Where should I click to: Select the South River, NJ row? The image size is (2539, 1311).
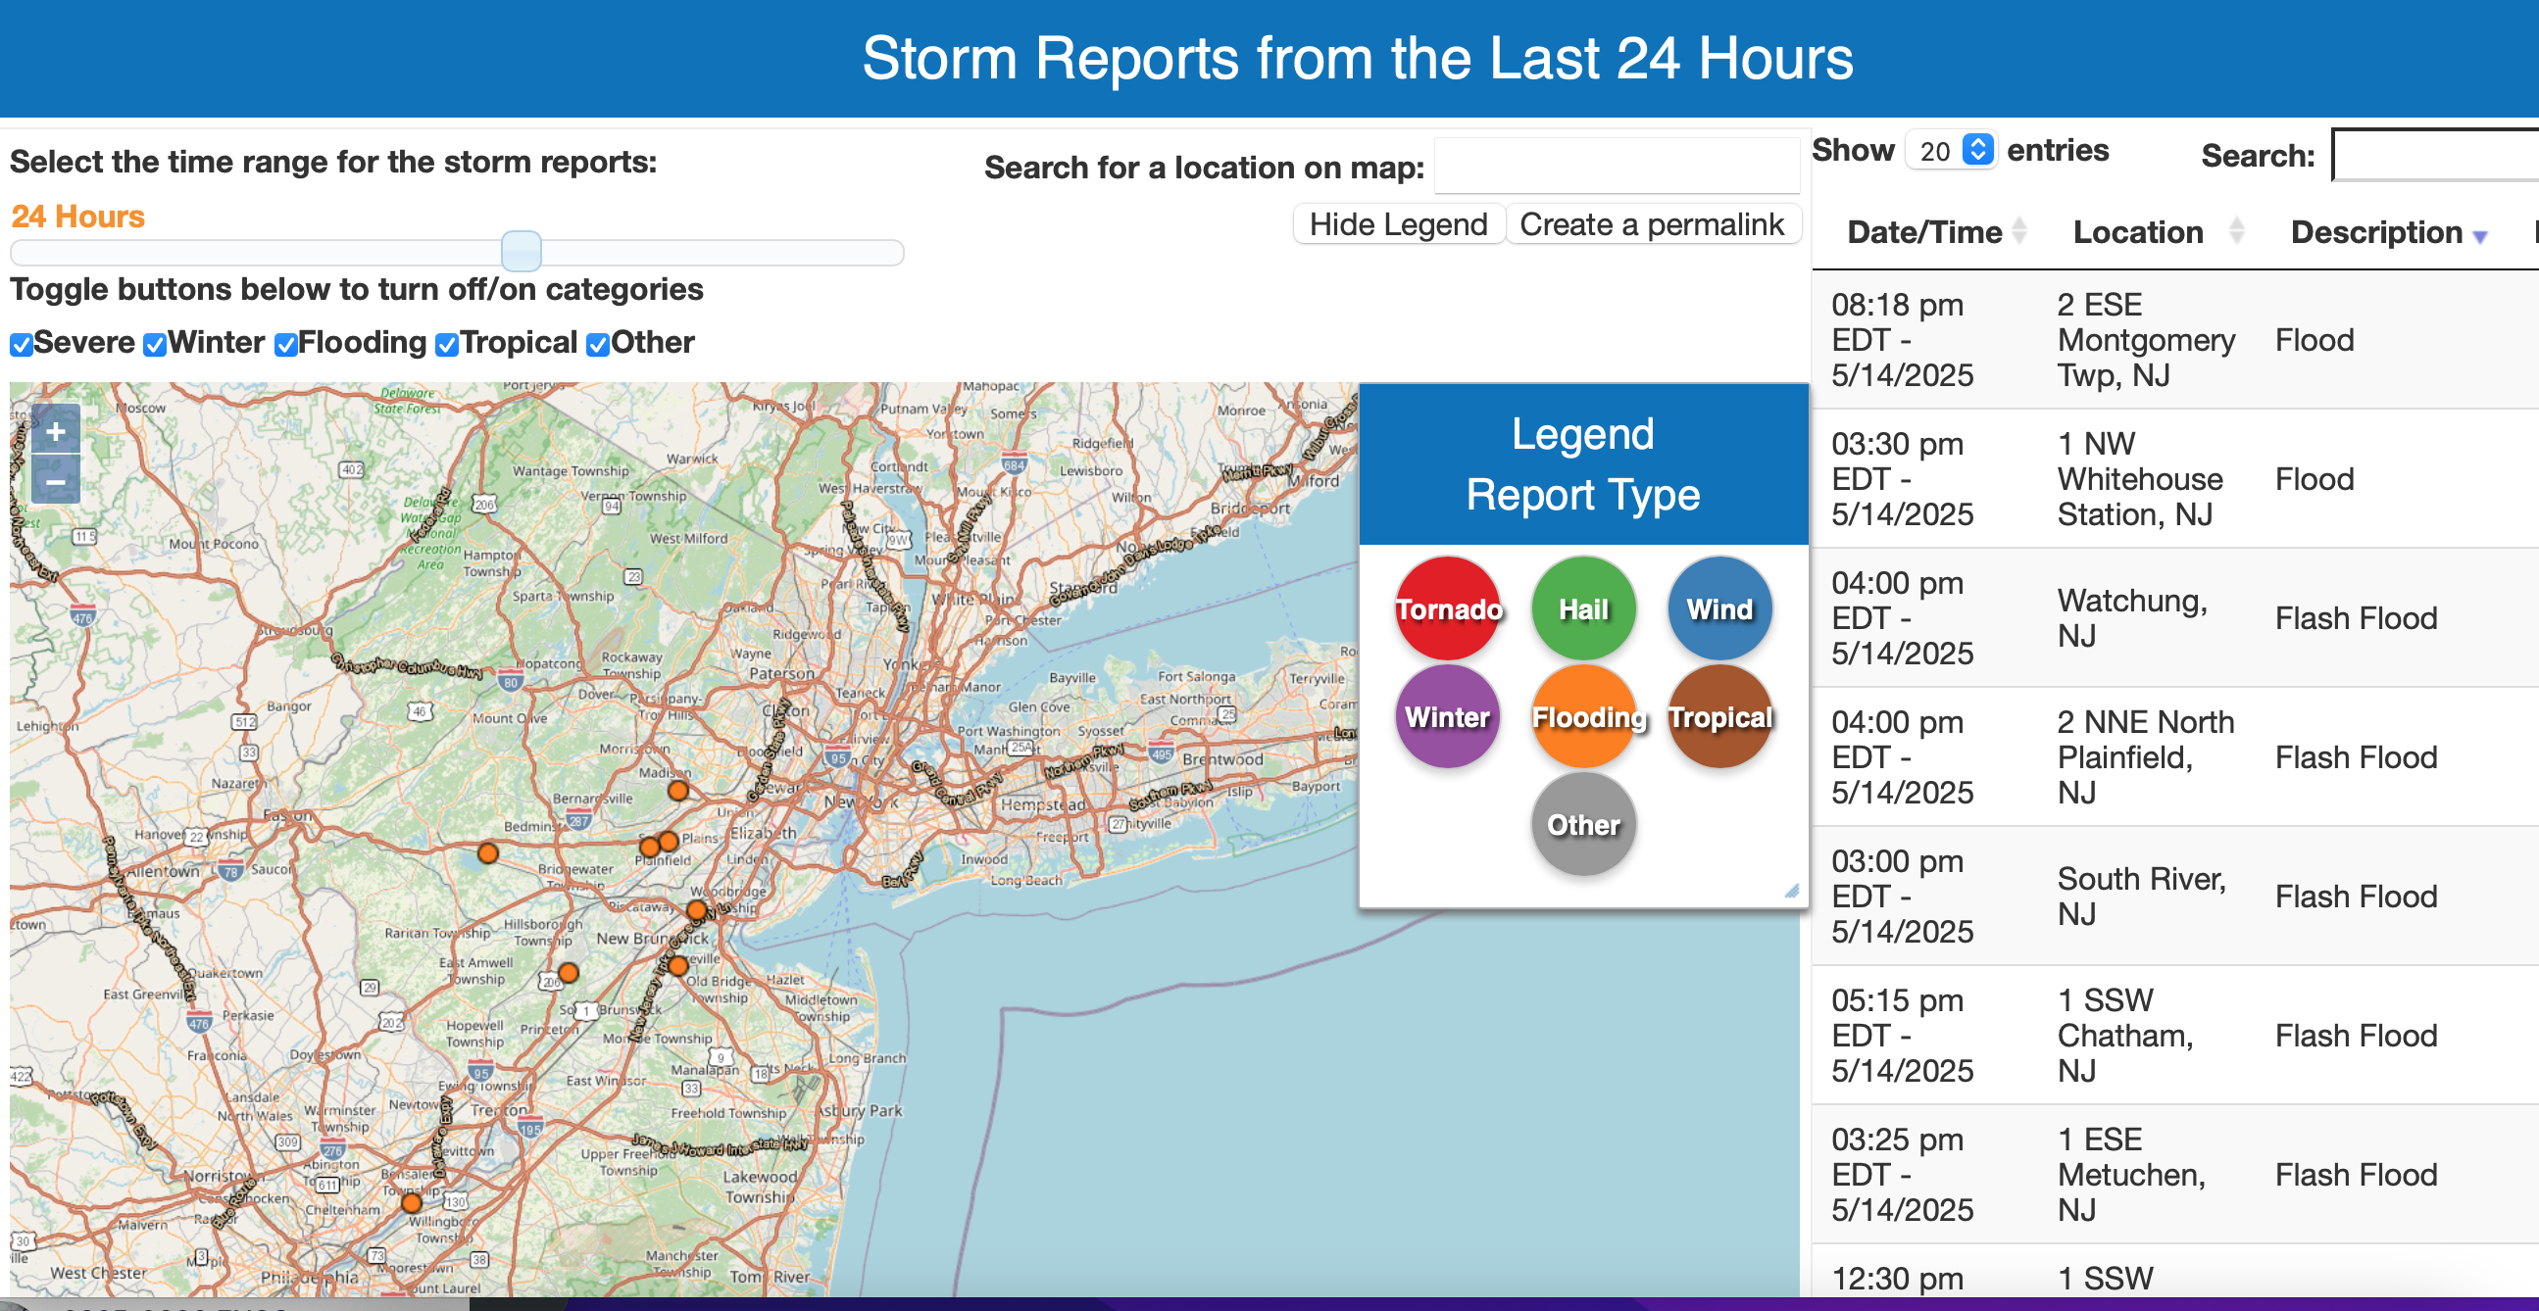coord(2175,897)
